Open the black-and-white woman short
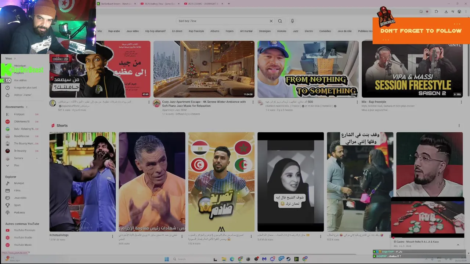The width and height of the screenshot is (470, 264). point(290,182)
